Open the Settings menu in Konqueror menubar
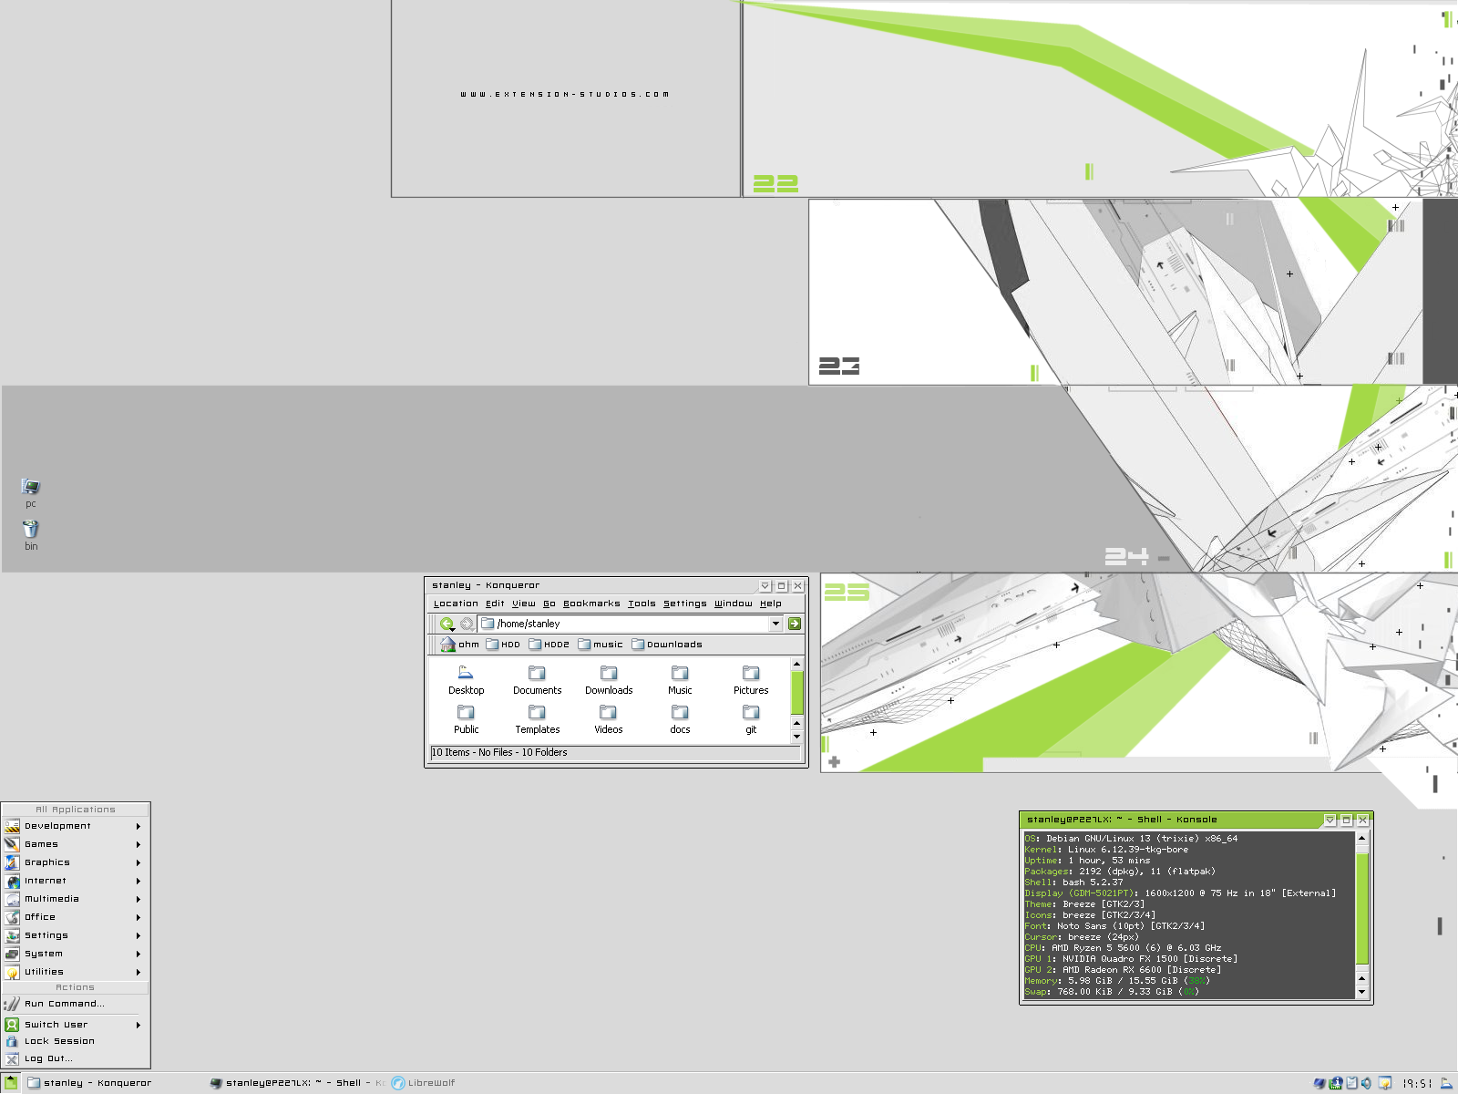Image resolution: width=1458 pixels, height=1094 pixels. point(685,604)
